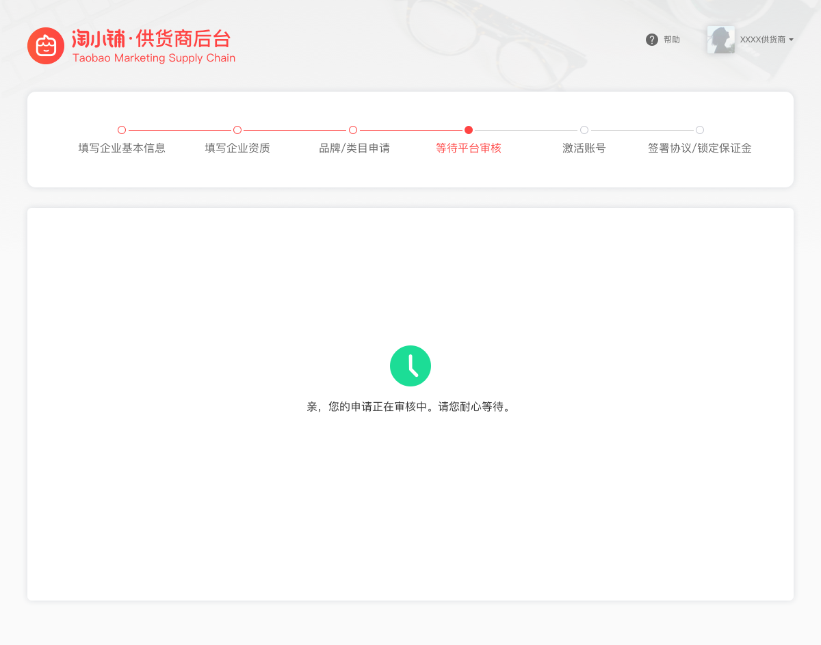The image size is (821, 645).
Task: Click the XXXX供货商 account name
Action: tap(762, 40)
